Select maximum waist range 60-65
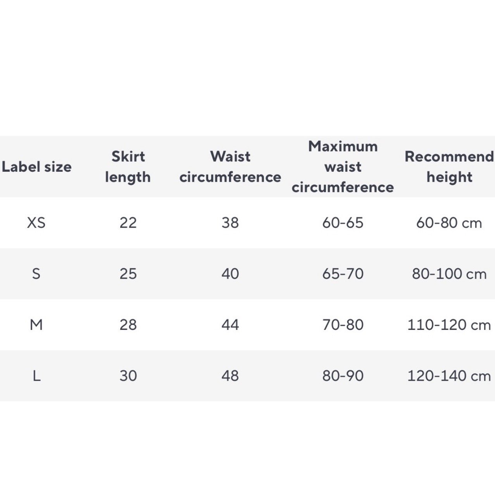The width and height of the screenshot is (495, 495). point(343,222)
